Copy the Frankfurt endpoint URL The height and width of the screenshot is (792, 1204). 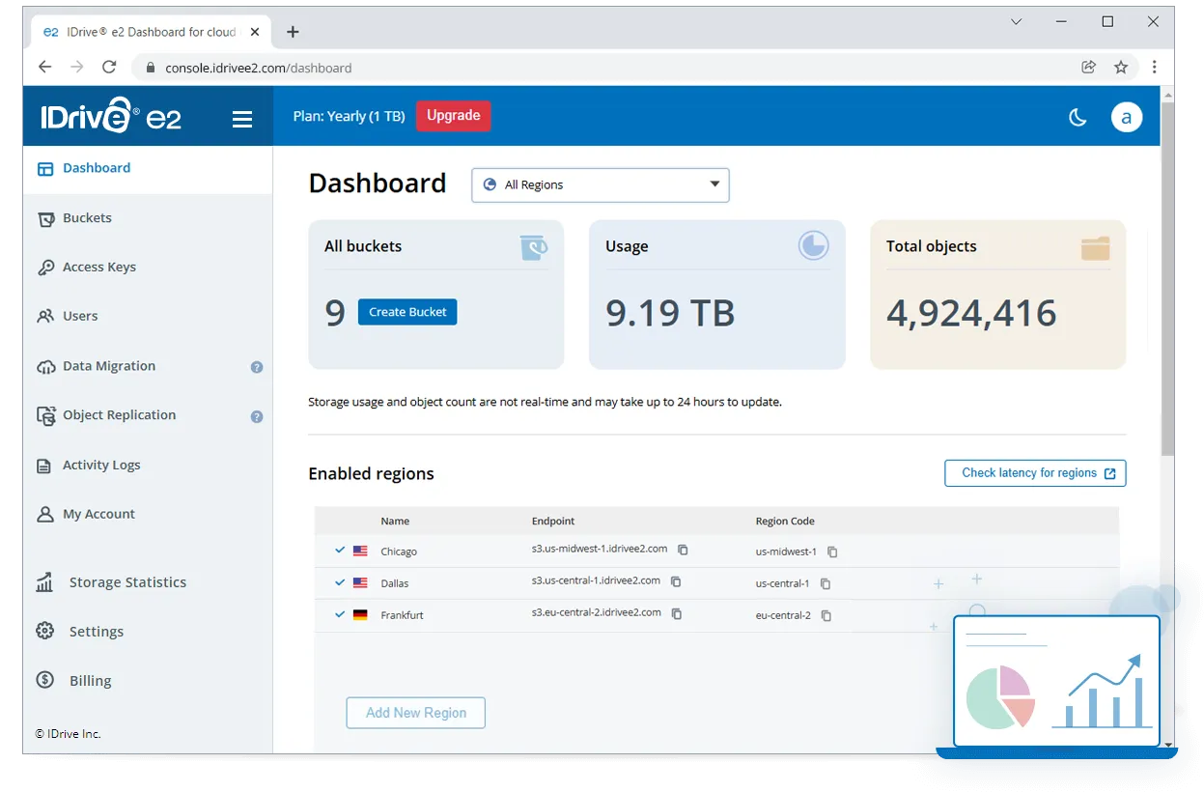[677, 613]
